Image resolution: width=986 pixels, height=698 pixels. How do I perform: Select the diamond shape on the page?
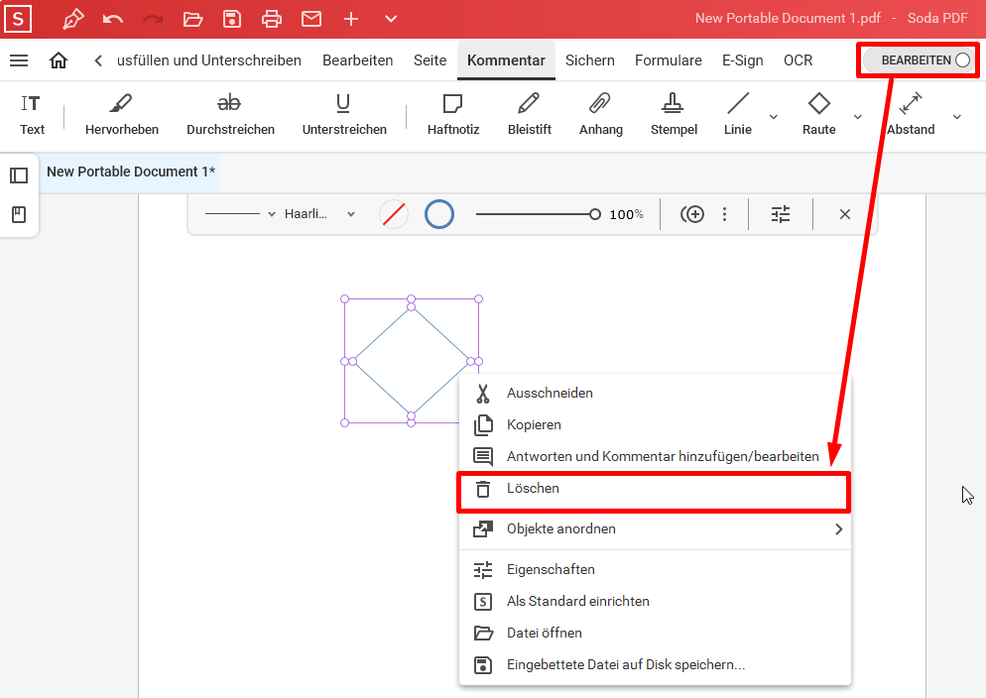(412, 361)
